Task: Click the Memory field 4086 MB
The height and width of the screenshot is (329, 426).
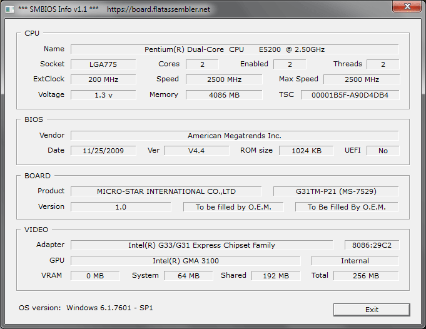Action: [224, 95]
